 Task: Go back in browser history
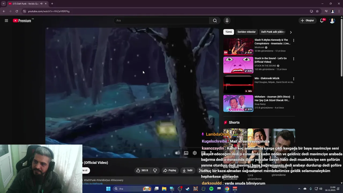(4, 11)
